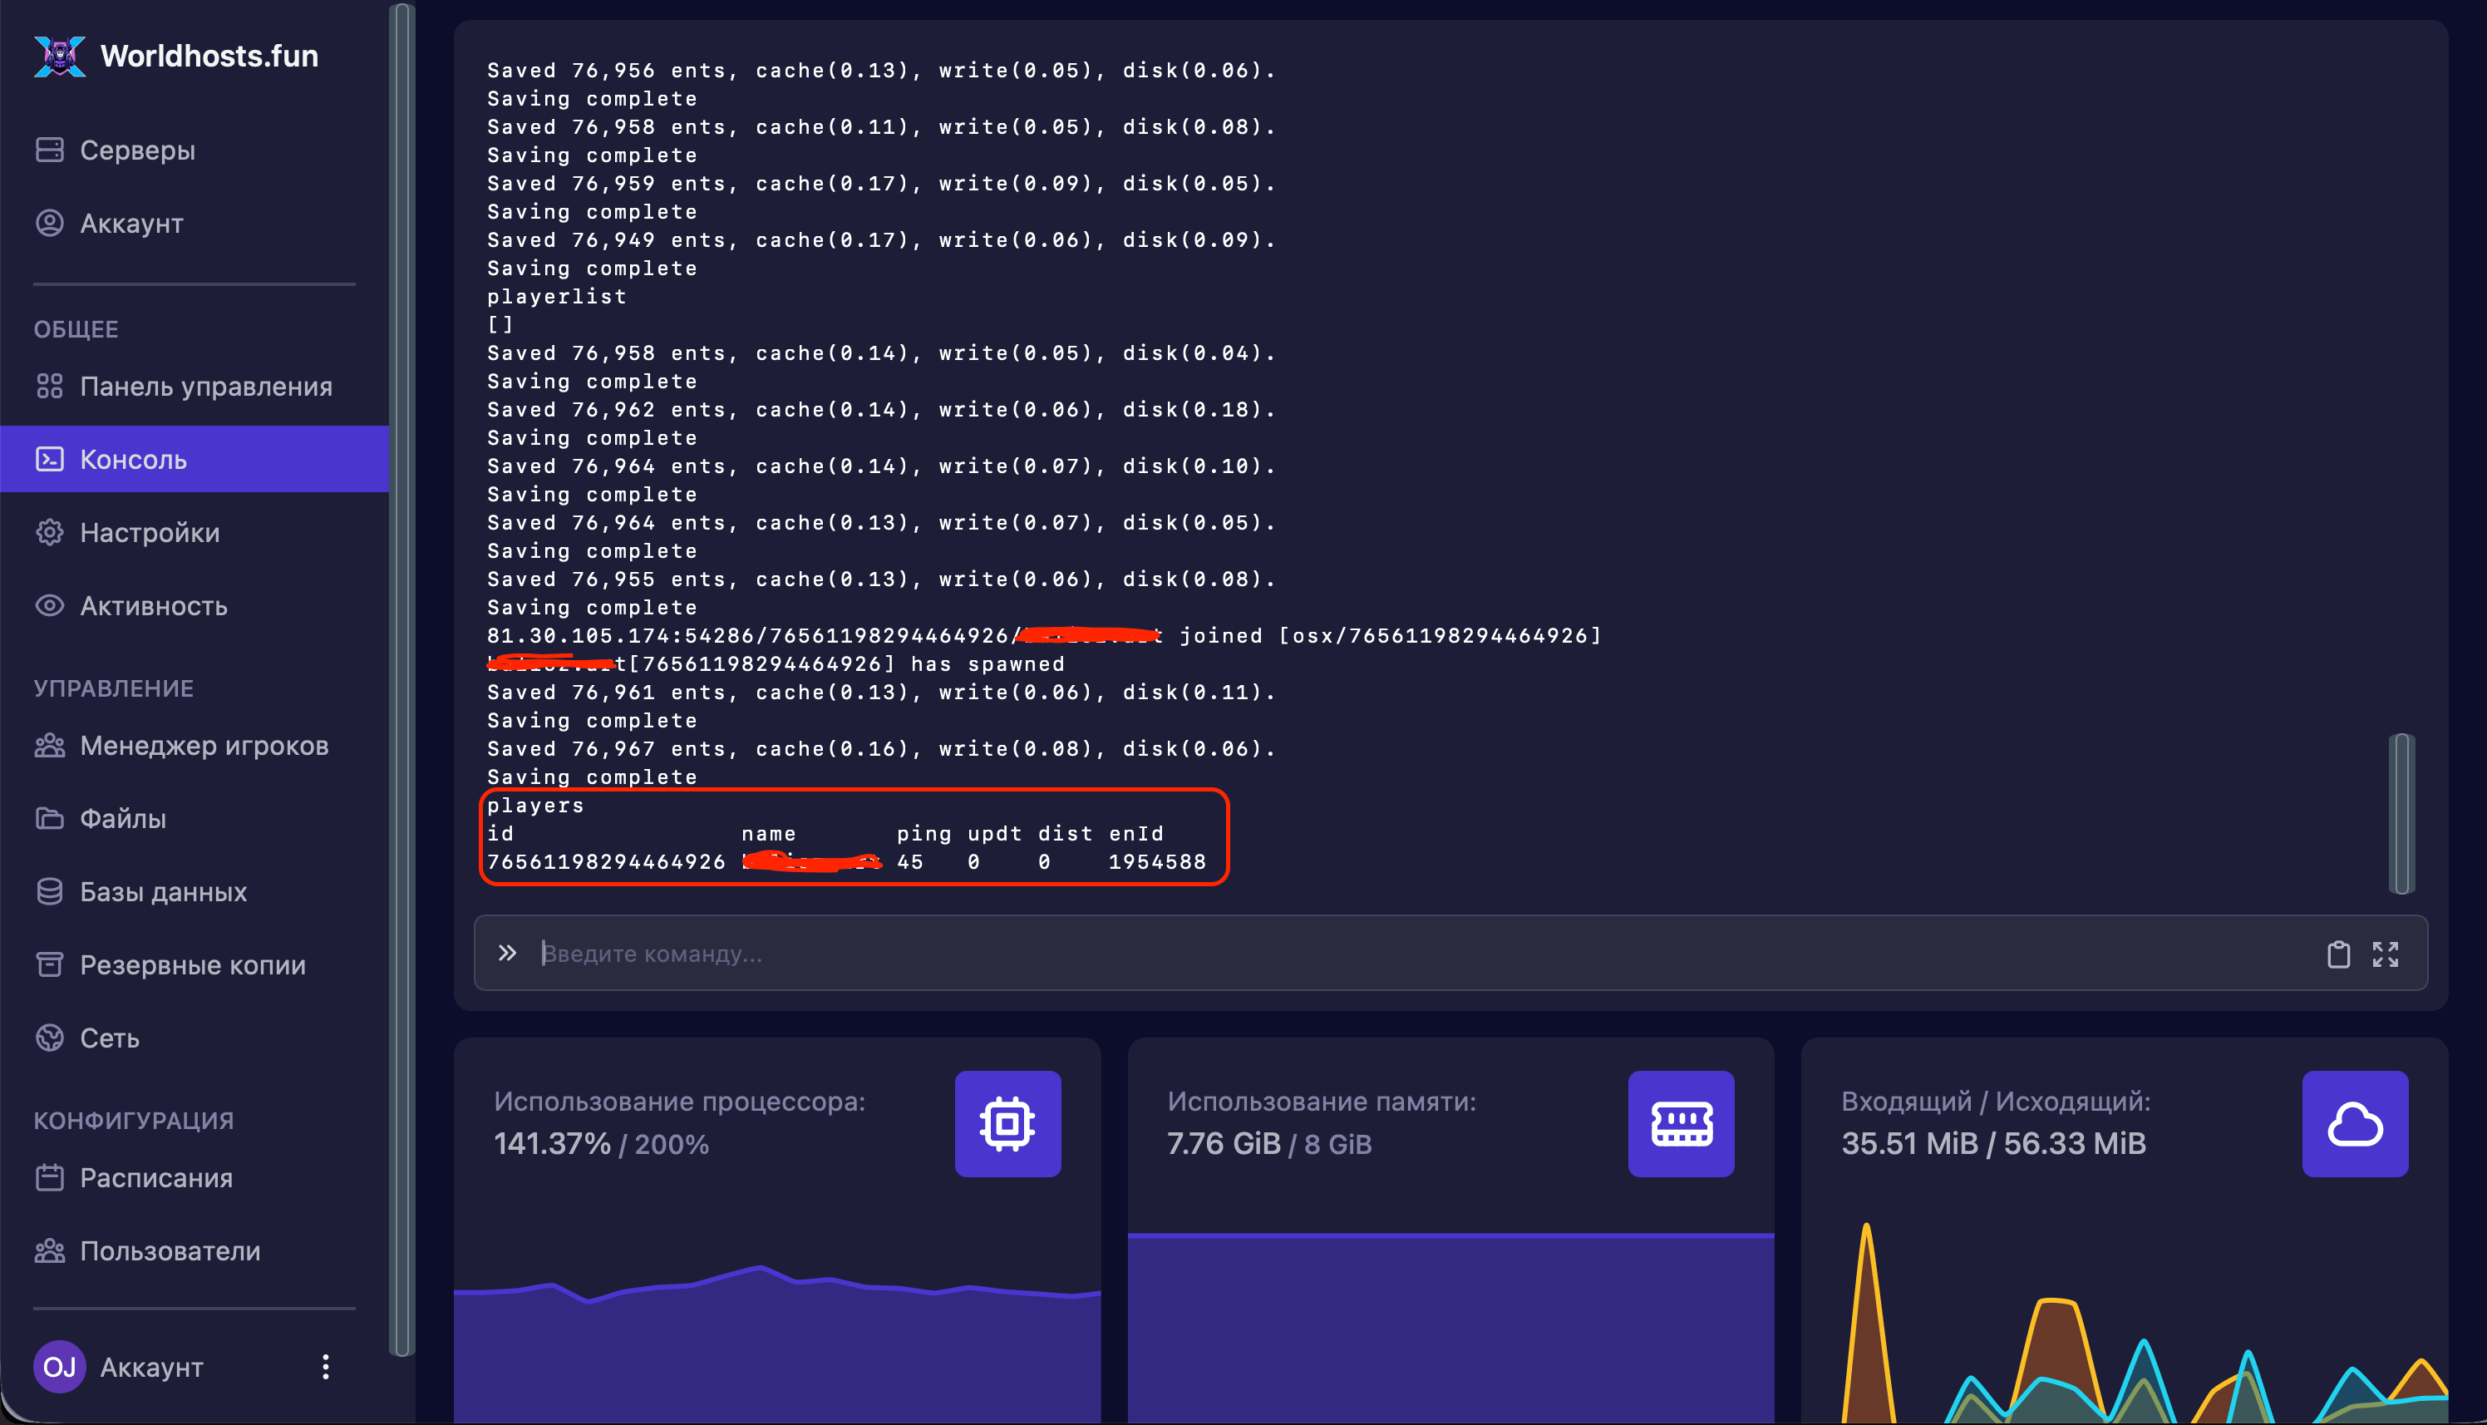Click the 35.51 MiB / 56.33 MiB value

pyautogui.click(x=1993, y=1143)
